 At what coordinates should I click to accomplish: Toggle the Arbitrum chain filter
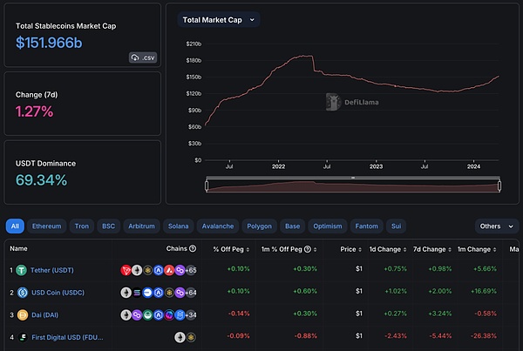139,226
